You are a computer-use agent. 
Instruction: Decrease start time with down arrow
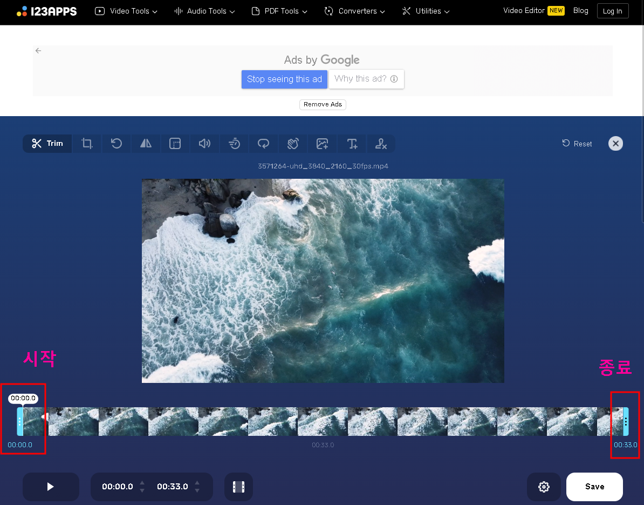pyautogui.click(x=142, y=490)
